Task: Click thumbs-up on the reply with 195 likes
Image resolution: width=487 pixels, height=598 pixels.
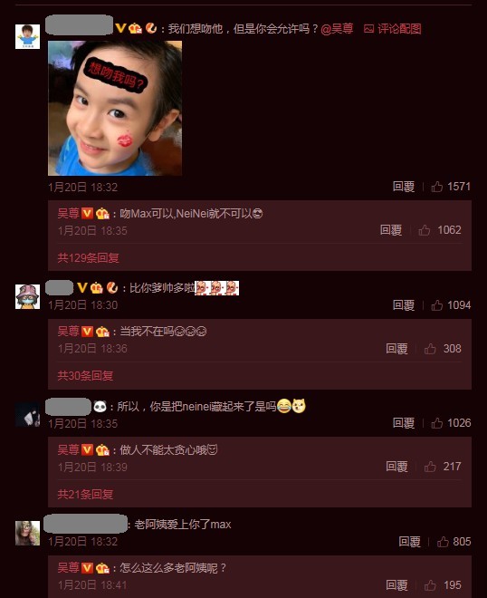Action: 430,585
